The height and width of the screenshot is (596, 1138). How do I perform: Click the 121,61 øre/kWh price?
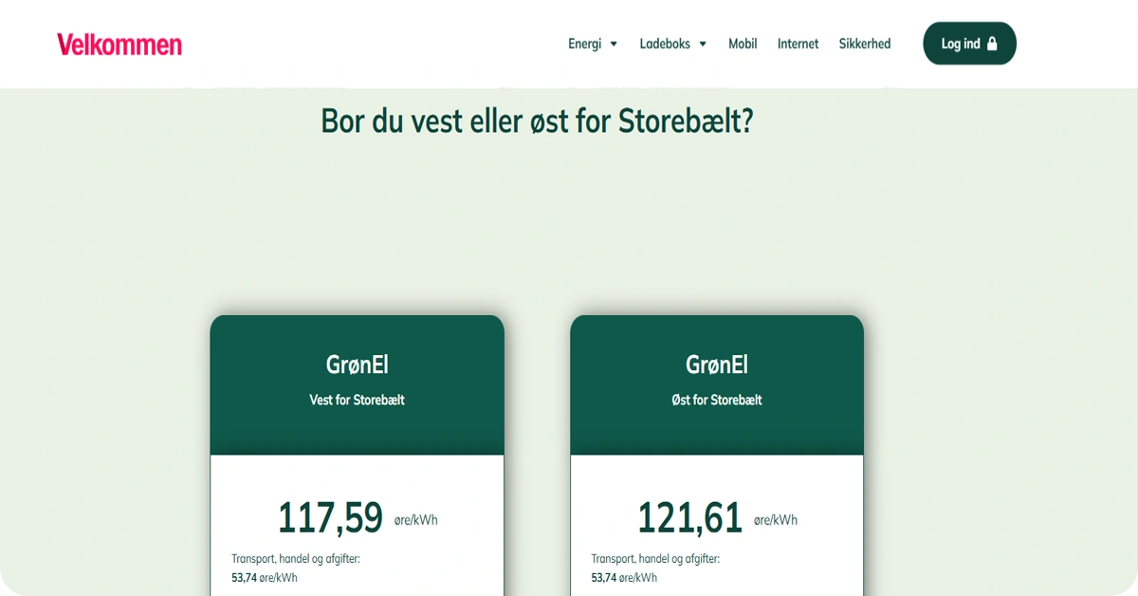pos(690,517)
